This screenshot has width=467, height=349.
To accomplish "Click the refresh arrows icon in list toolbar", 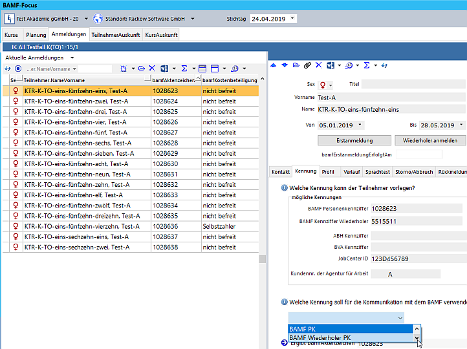I will tap(8, 69).
